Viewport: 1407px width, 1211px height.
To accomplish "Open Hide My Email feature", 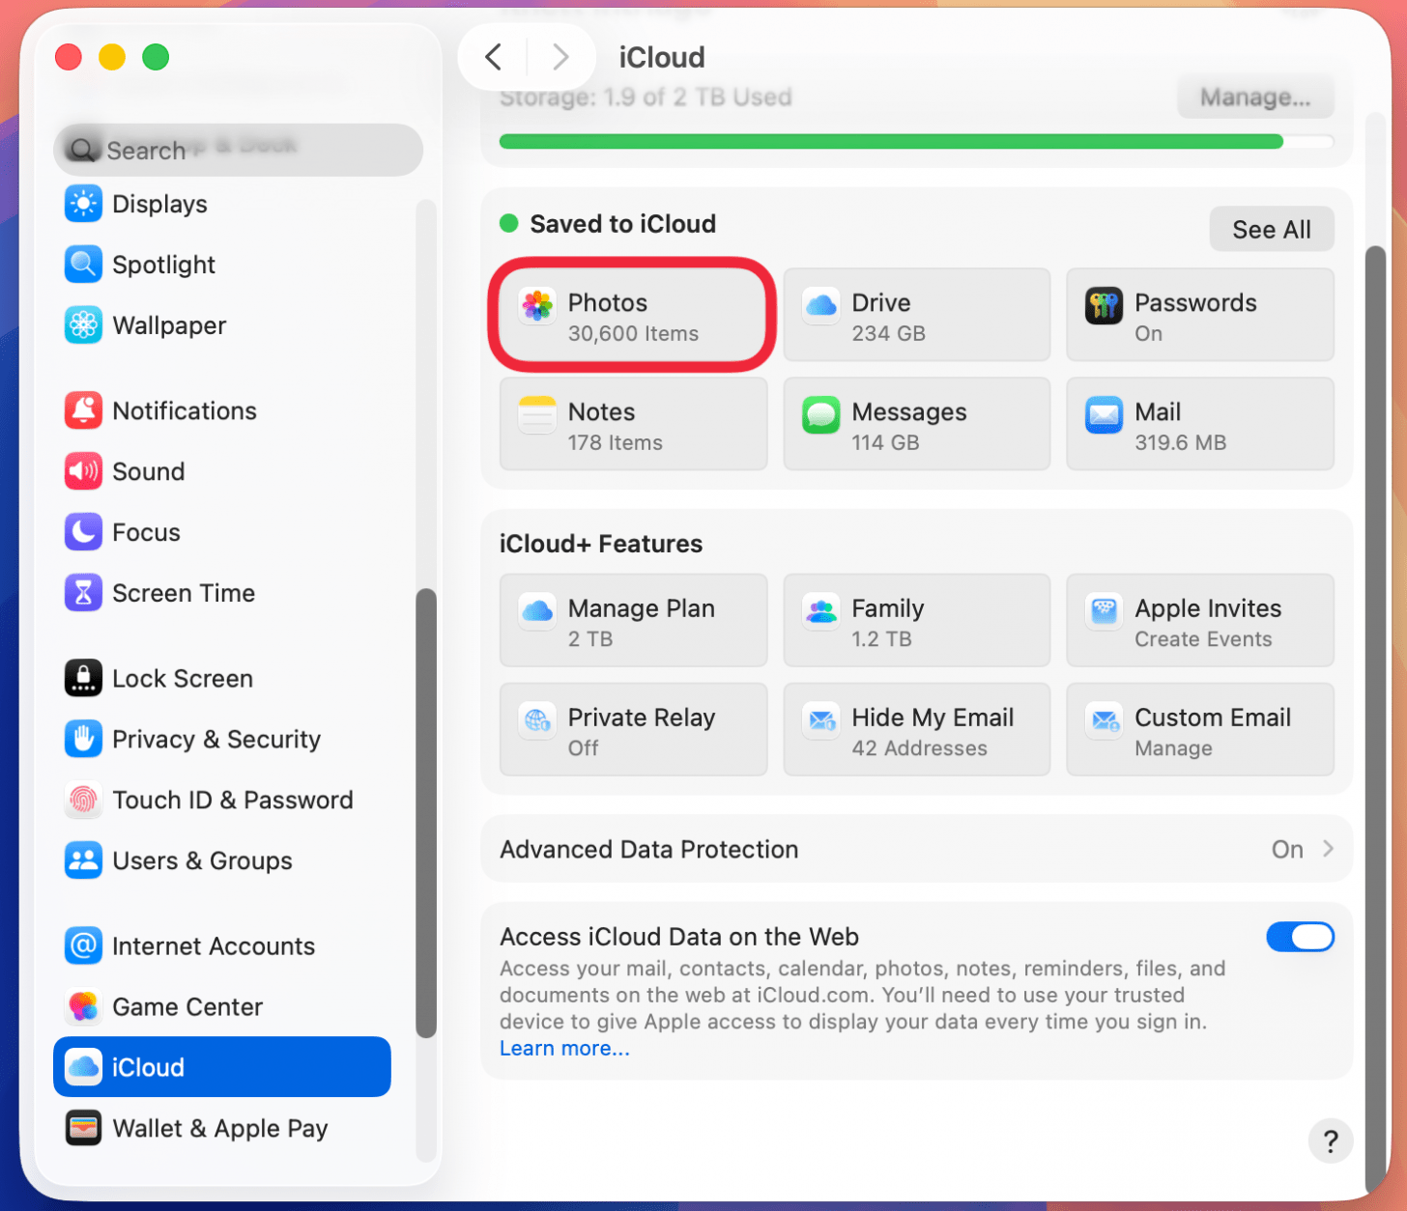I will point(916,730).
